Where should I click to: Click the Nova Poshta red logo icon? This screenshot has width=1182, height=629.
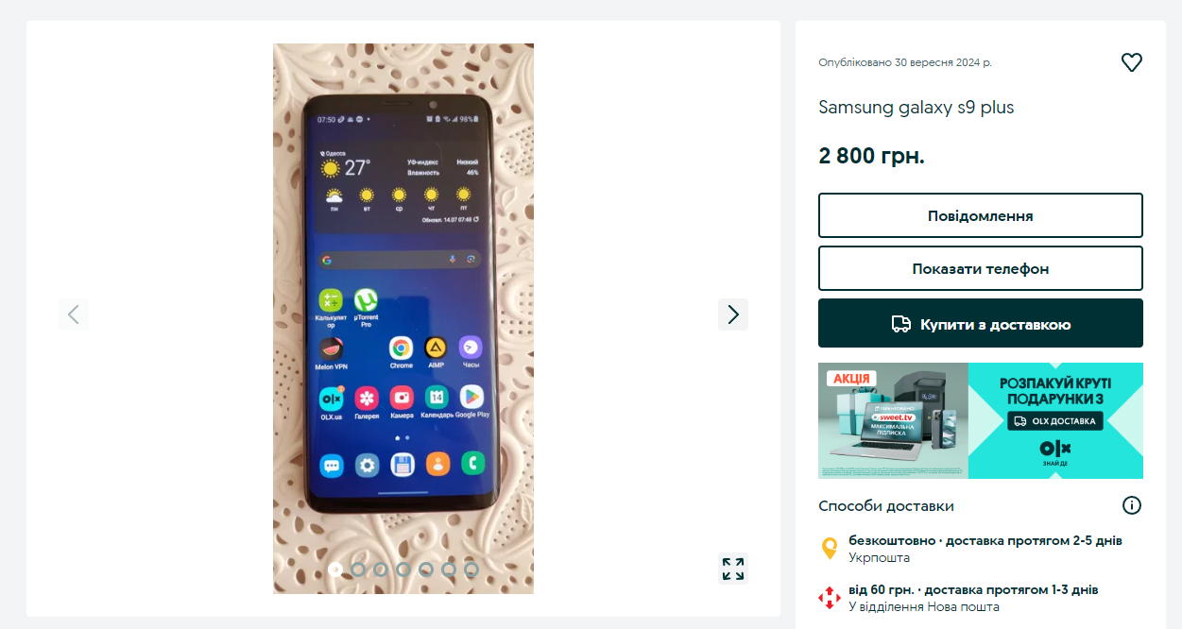829,598
